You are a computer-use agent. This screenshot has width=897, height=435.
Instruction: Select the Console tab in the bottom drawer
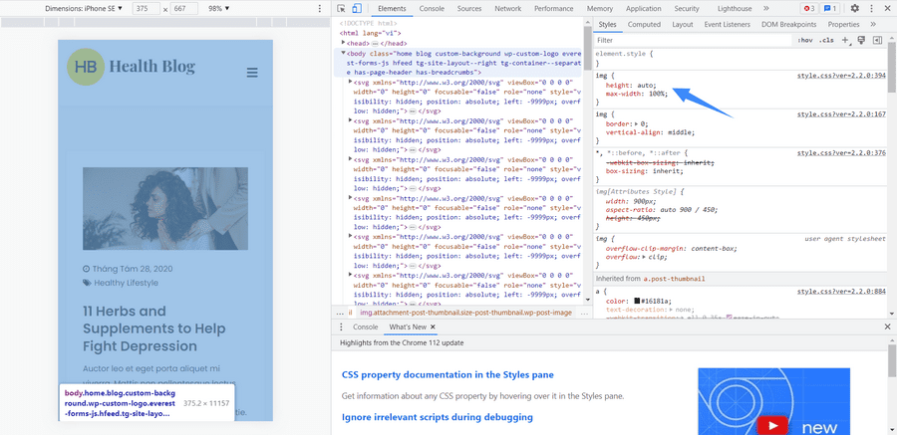(x=365, y=326)
